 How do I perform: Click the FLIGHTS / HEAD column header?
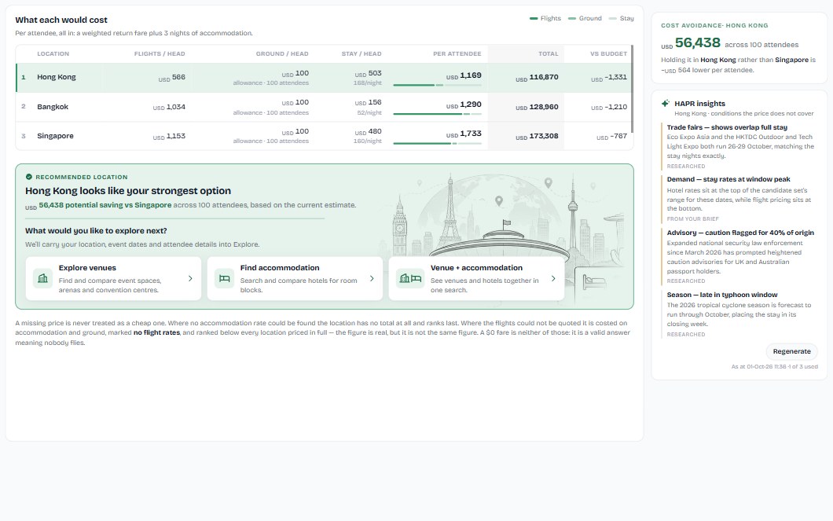pyautogui.click(x=160, y=53)
